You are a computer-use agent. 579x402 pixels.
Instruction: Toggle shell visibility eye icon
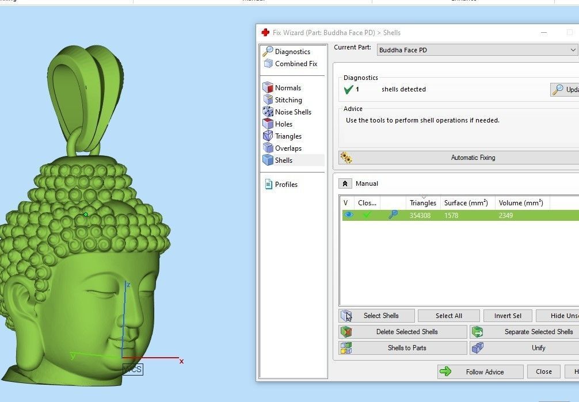click(x=348, y=215)
